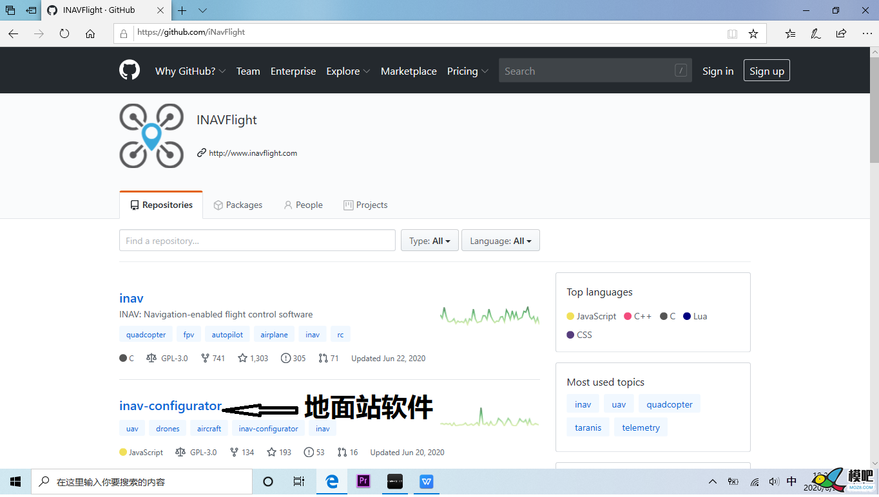
Task: Go back with the browser back arrow
Action: click(x=13, y=33)
